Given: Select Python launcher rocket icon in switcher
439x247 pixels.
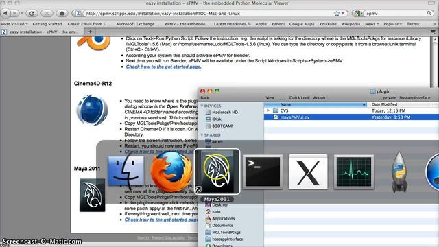Looking at the screenshot, I should [x=399, y=172].
